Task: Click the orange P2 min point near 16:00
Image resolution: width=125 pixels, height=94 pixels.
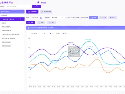Action: 108,73
